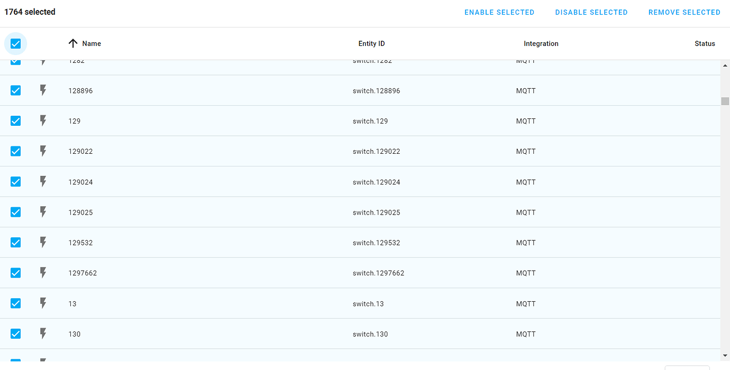Uncheck the row checkbox for entity 130
730x370 pixels.
(x=15, y=334)
